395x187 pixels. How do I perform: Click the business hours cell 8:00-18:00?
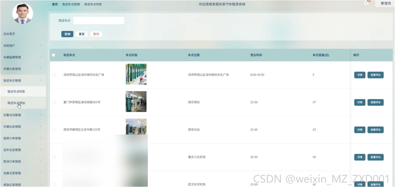click(x=257, y=75)
